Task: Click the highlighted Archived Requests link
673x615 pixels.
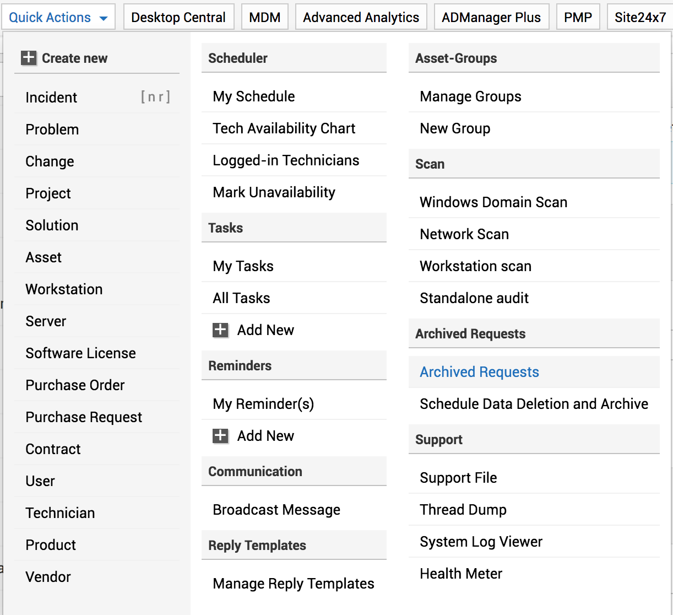Action: tap(479, 372)
